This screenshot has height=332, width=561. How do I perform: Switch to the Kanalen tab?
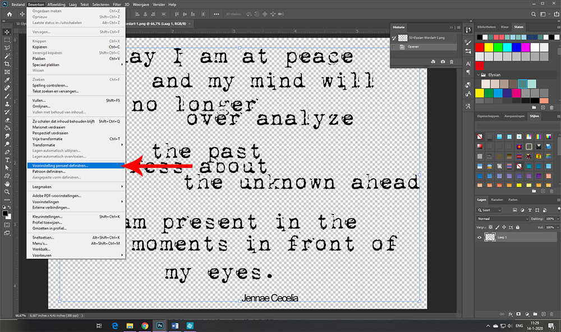pos(496,200)
